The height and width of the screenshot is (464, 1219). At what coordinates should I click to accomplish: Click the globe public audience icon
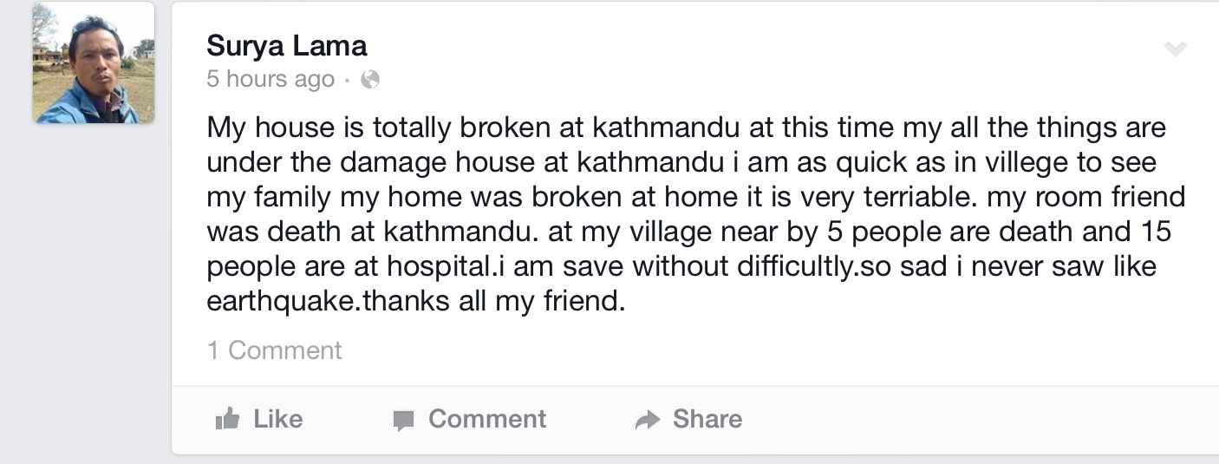tap(370, 80)
